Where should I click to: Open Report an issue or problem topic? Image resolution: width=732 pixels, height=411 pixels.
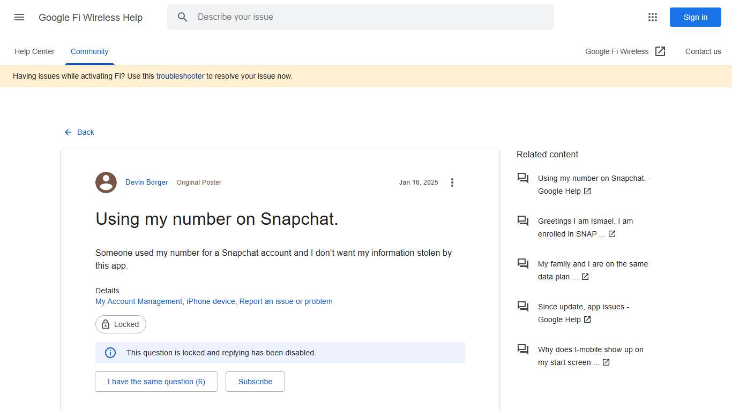click(x=286, y=301)
